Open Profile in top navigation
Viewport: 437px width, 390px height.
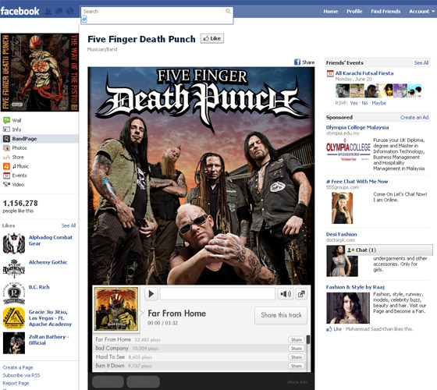(x=354, y=12)
